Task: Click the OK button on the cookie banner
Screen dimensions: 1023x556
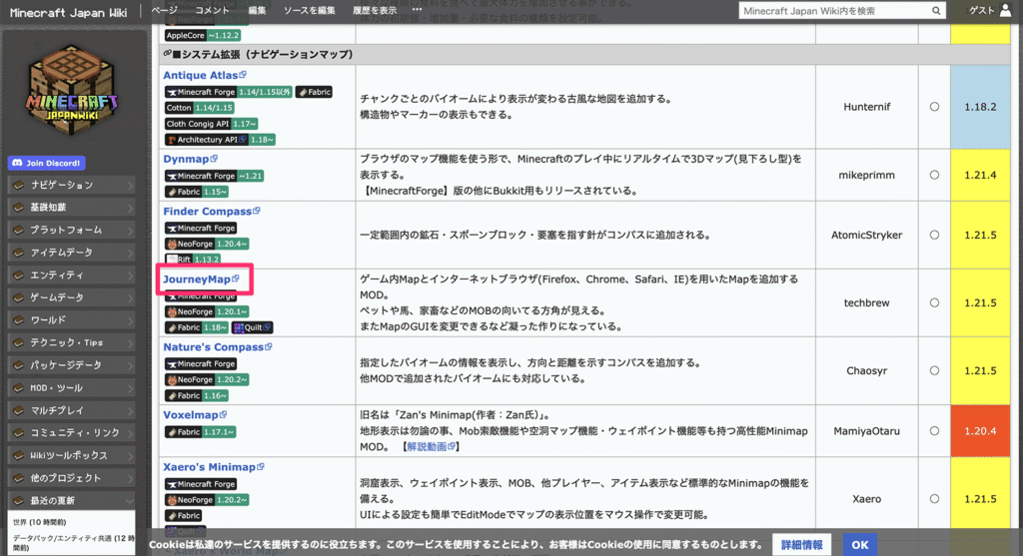Action: coord(860,544)
